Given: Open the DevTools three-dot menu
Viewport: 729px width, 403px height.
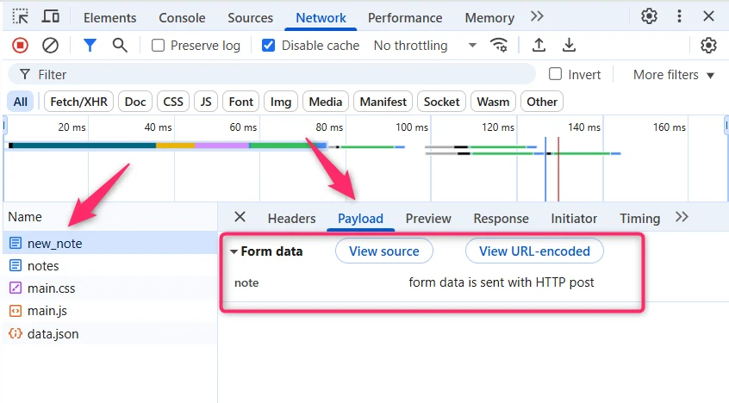Looking at the screenshot, I should pos(679,16).
